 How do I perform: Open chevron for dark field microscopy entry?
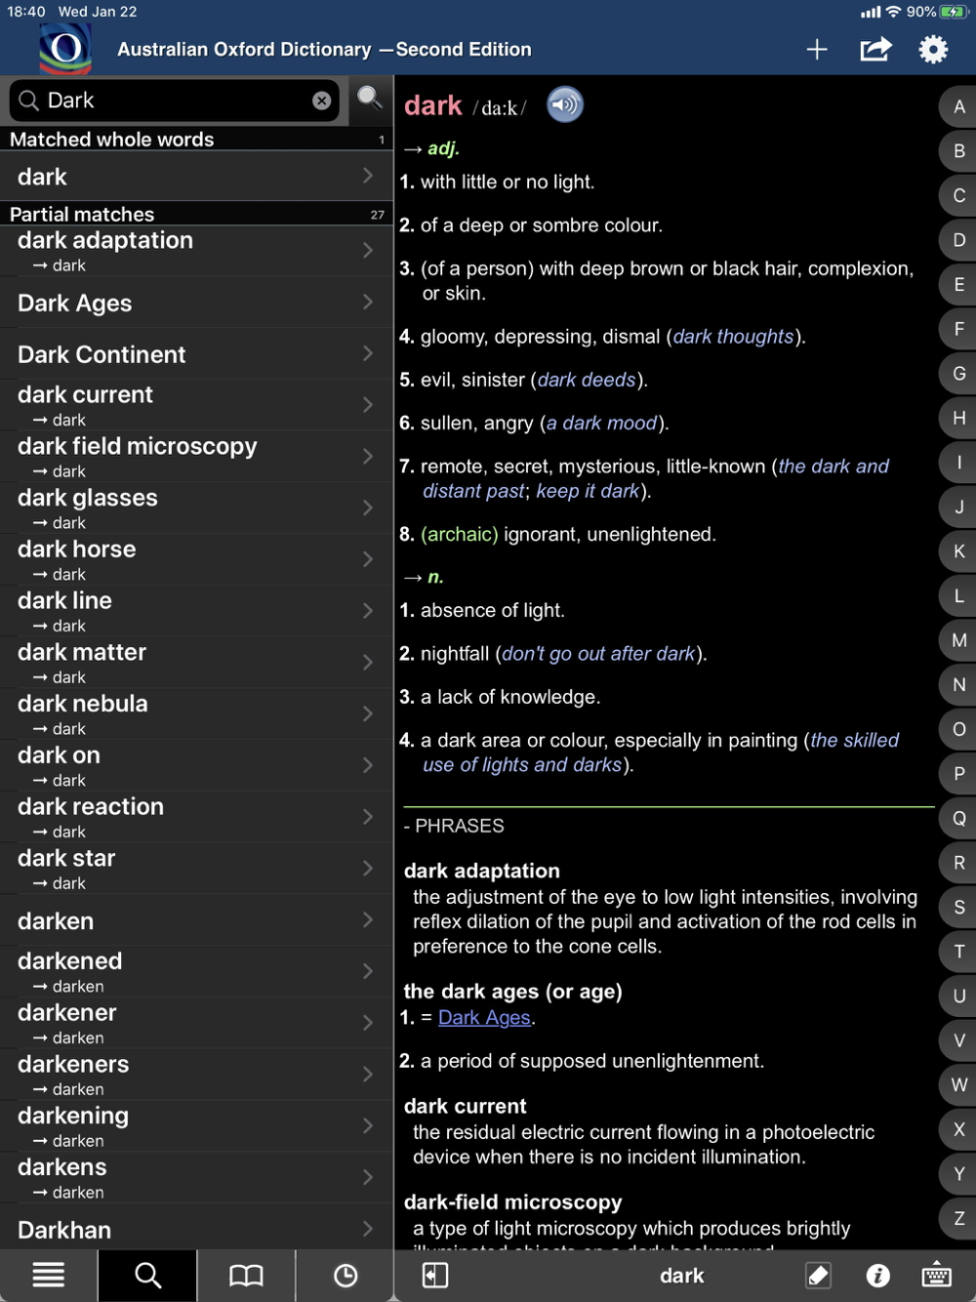tap(368, 457)
